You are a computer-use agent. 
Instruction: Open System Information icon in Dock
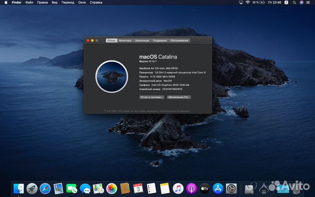263,189
